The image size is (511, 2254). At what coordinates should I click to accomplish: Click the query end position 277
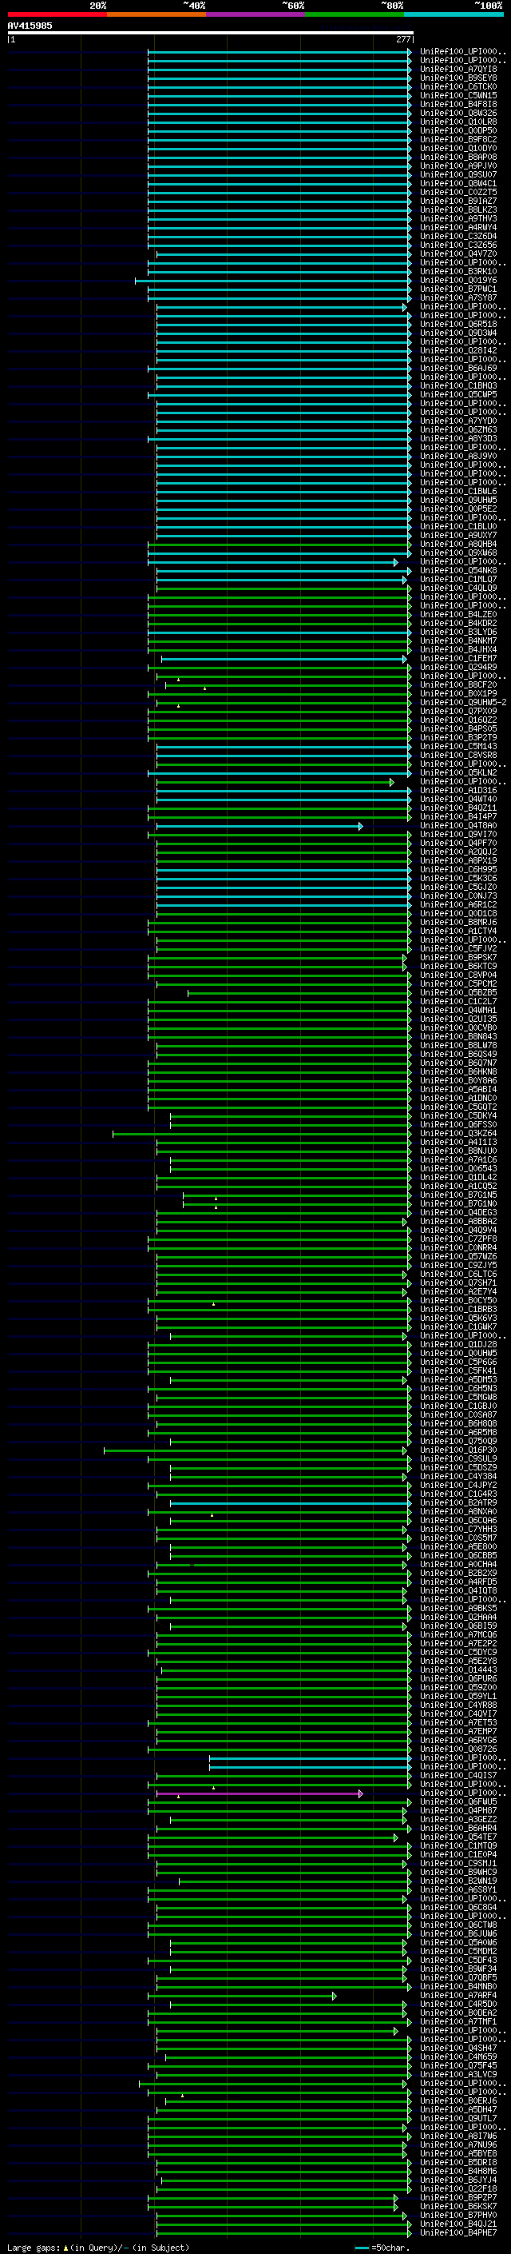tap(402, 39)
